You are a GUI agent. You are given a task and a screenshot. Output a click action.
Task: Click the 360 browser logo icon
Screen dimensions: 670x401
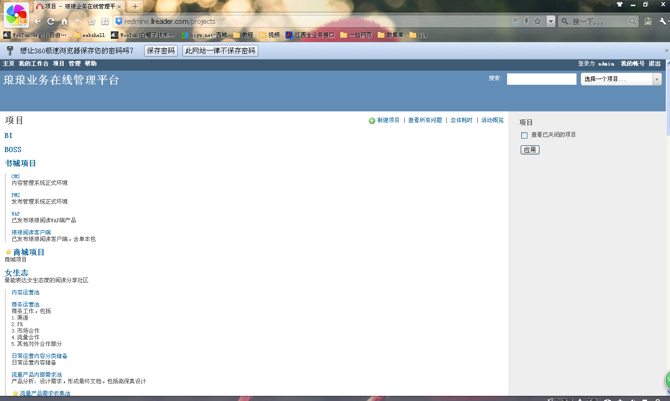point(16,15)
